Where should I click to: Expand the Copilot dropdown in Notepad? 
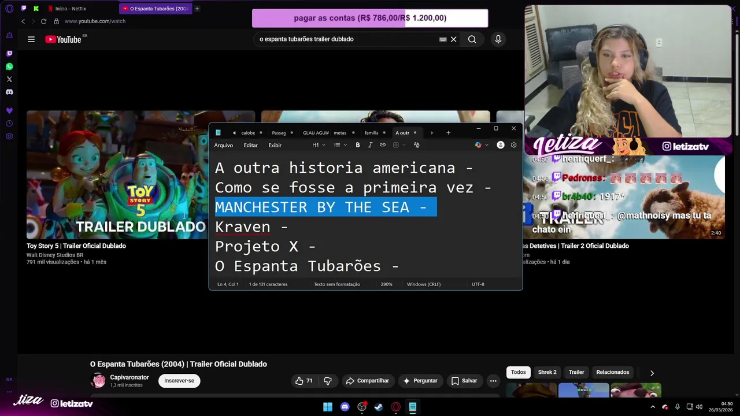tap(487, 145)
